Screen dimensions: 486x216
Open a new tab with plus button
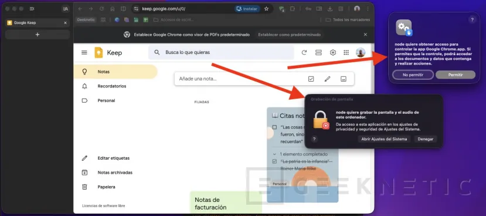tap(37, 35)
